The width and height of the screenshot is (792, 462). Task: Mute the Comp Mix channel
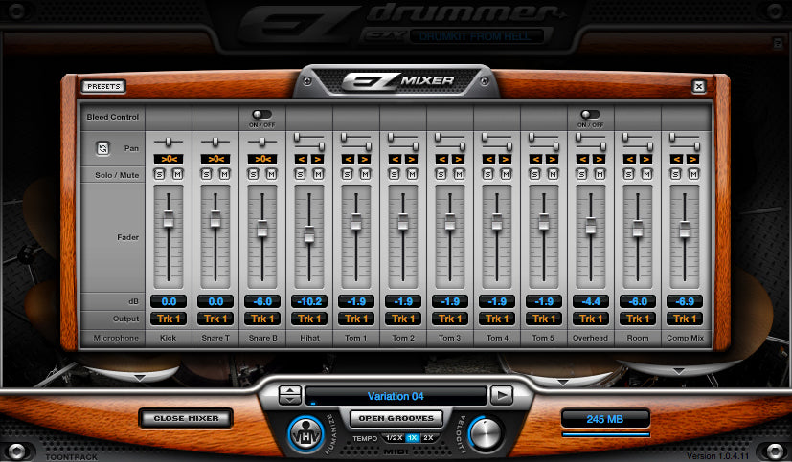pos(691,173)
